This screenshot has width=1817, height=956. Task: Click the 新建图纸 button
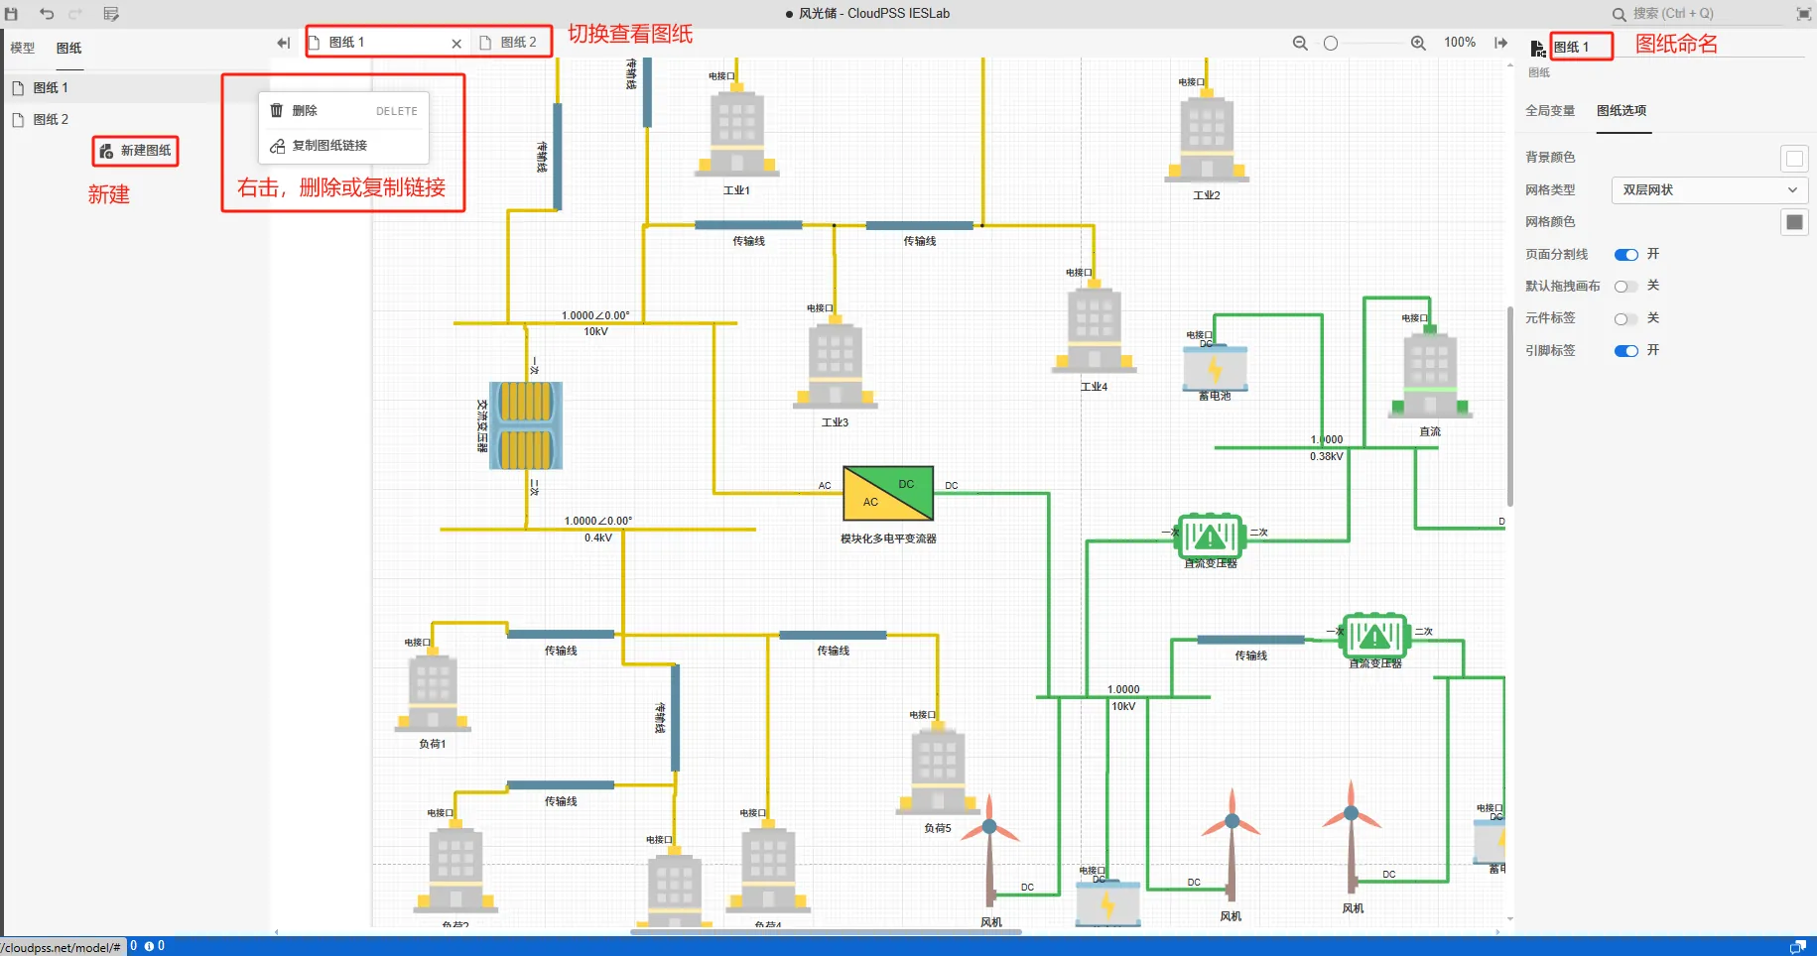136,151
